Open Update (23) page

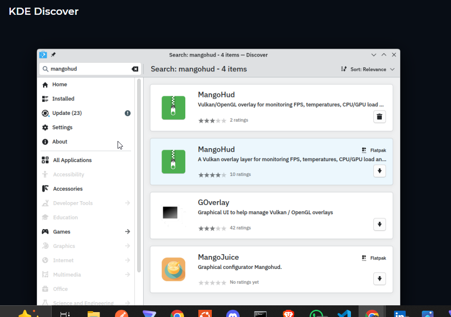click(x=86, y=113)
